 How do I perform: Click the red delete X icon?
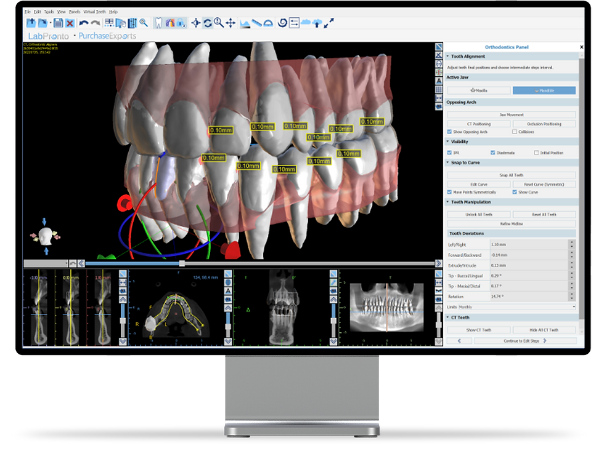(x=70, y=22)
